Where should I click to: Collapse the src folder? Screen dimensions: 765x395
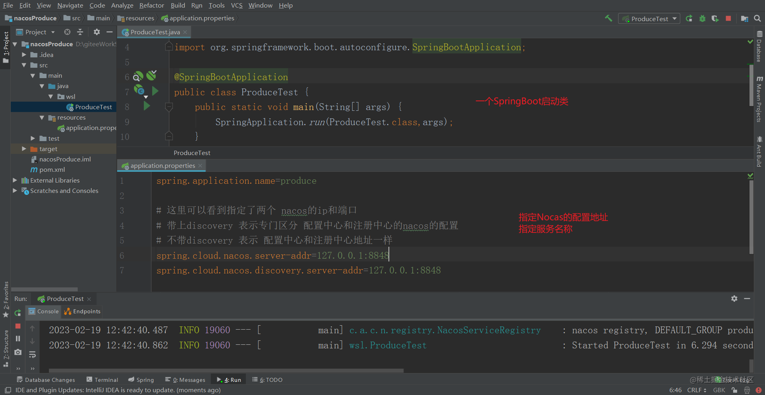tap(24, 65)
